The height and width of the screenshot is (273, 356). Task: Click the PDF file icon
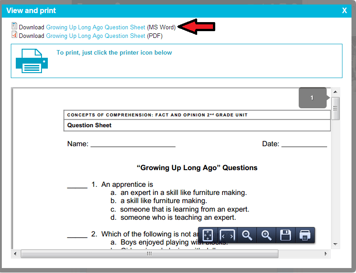(x=14, y=35)
